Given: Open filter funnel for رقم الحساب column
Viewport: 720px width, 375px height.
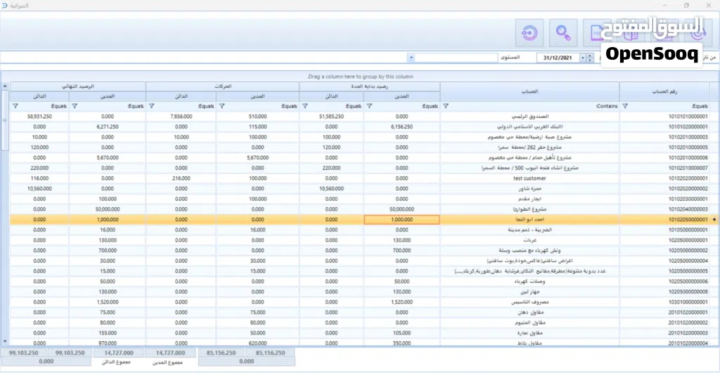Looking at the screenshot, I should coord(625,106).
